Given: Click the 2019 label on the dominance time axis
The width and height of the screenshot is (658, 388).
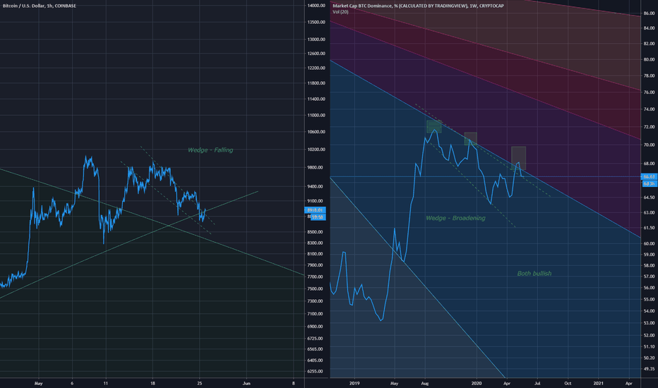Looking at the screenshot, I should point(354,383).
